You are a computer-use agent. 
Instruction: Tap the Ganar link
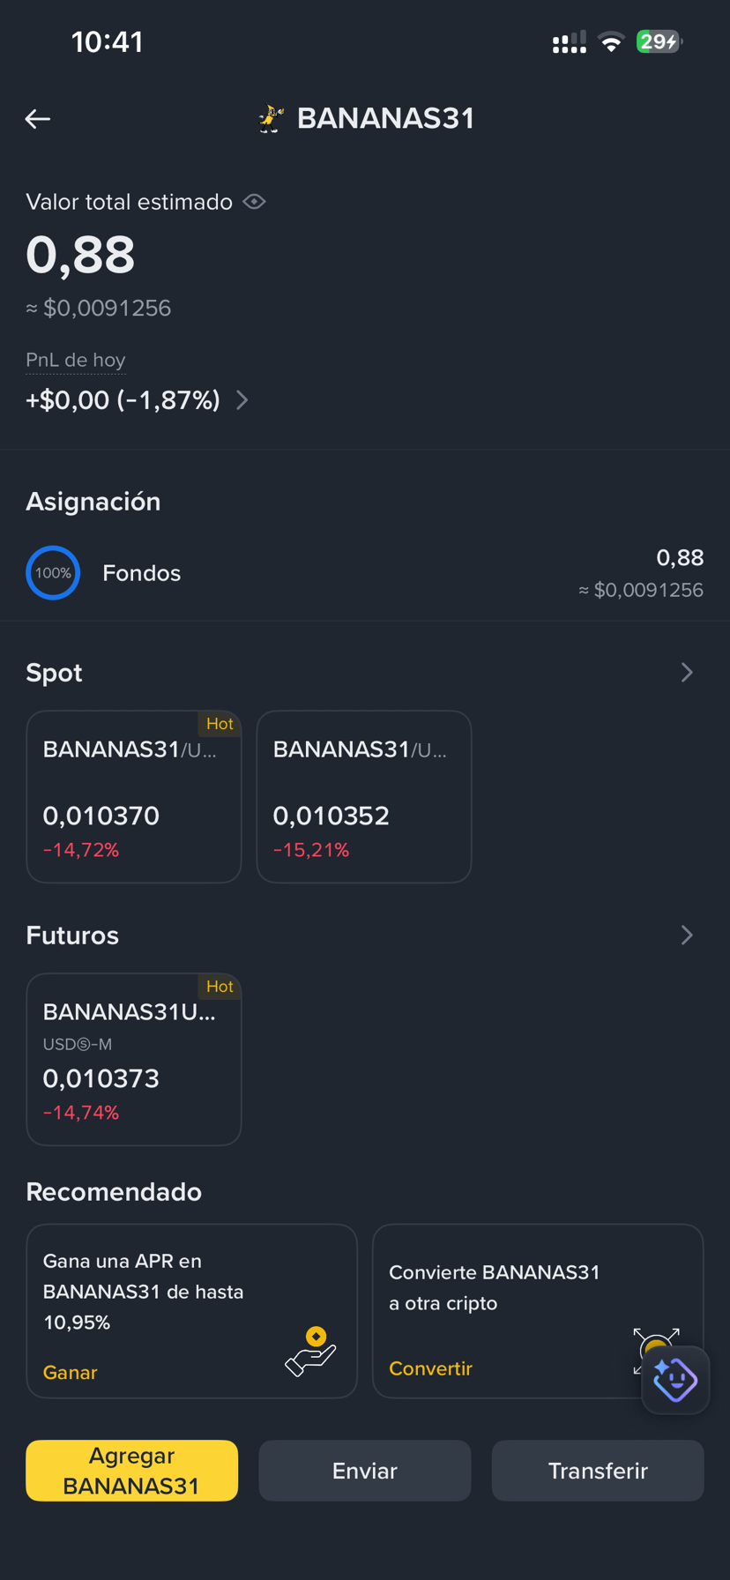[70, 1373]
